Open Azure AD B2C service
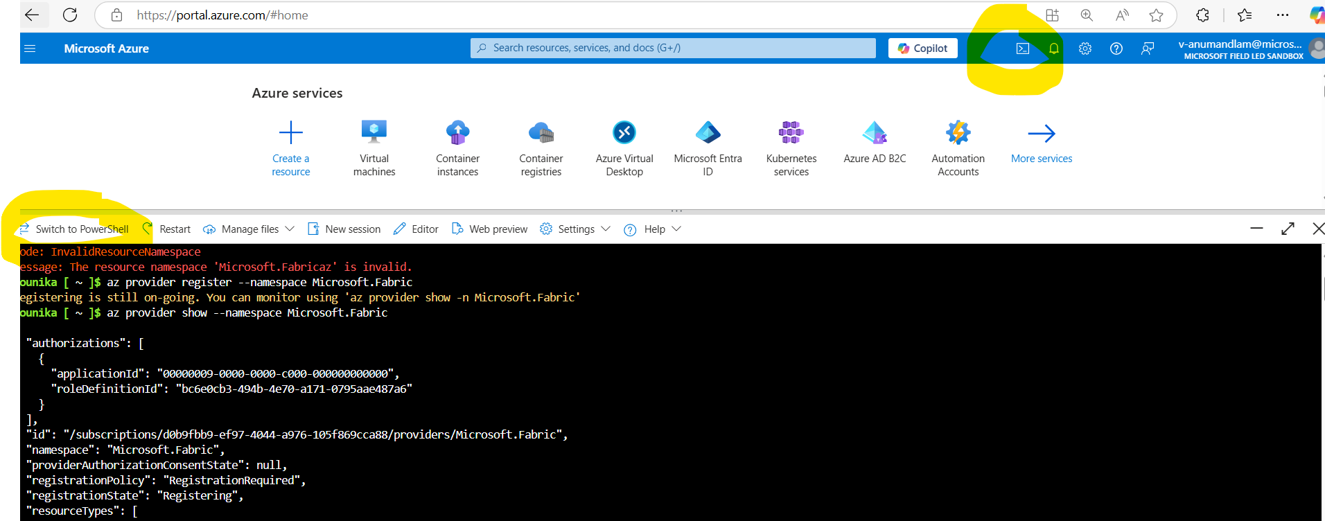 pos(875,143)
